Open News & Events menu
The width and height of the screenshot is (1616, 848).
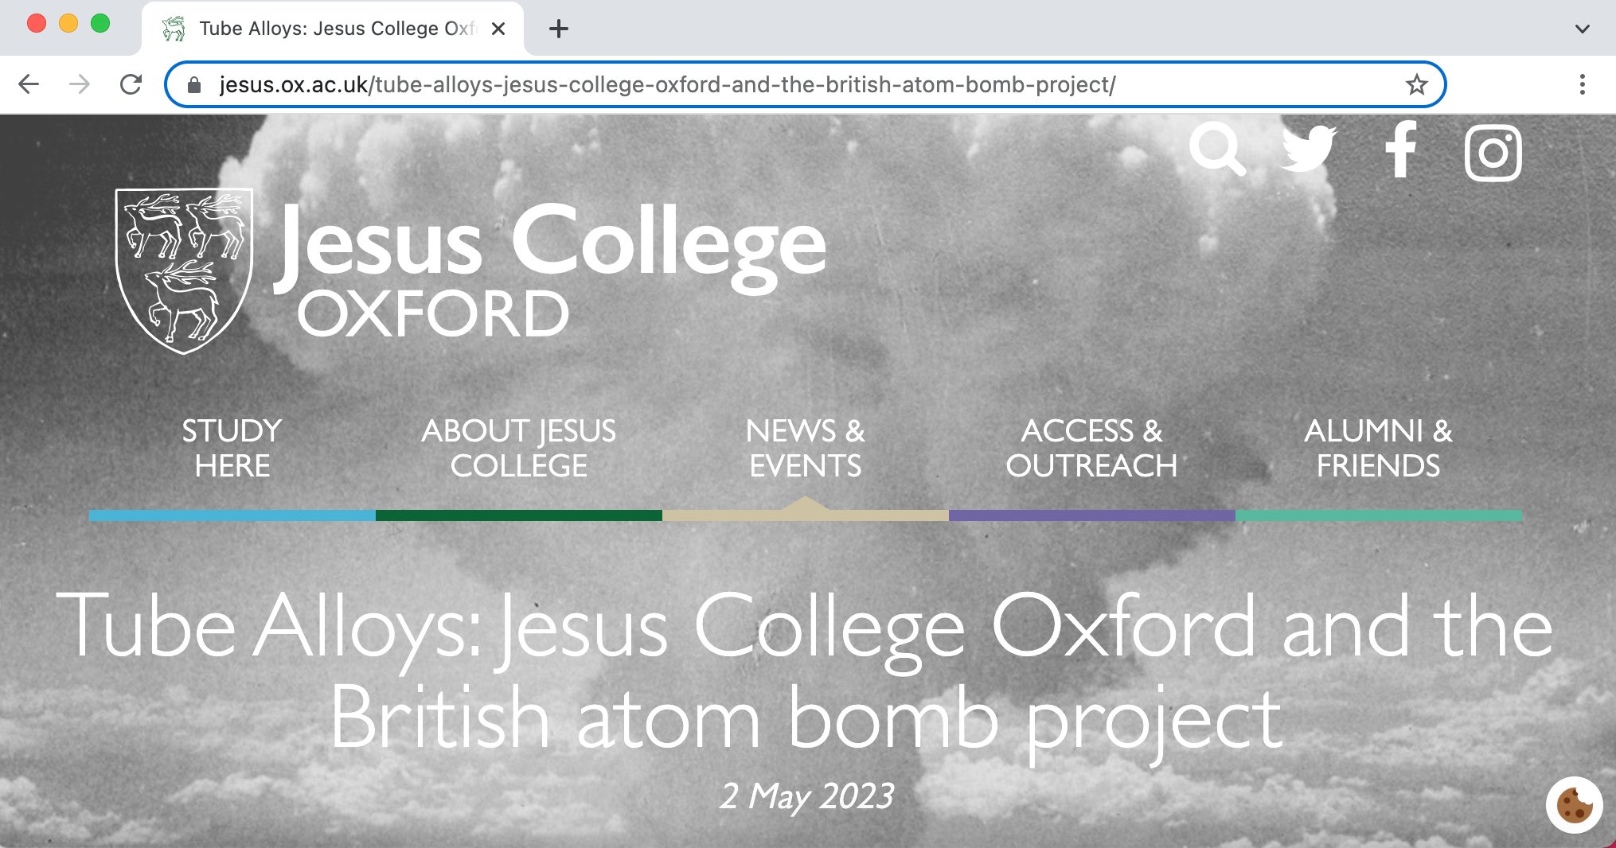(806, 448)
